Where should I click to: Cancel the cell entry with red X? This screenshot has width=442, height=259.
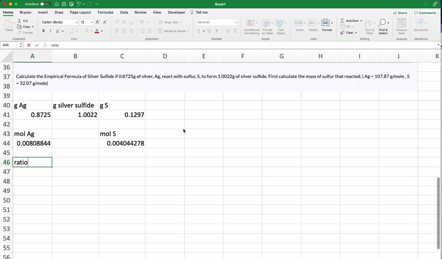tap(29, 45)
